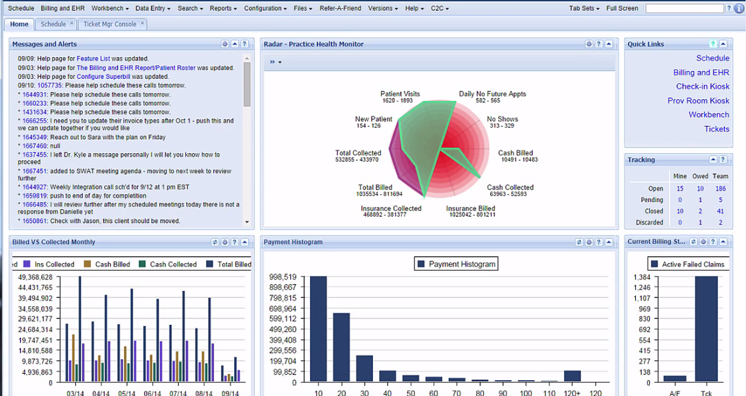The height and width of the screenshot is (396, 746).
Task: Click Refer-A-Friend in the menu bar
Action: tap(340, 8)
